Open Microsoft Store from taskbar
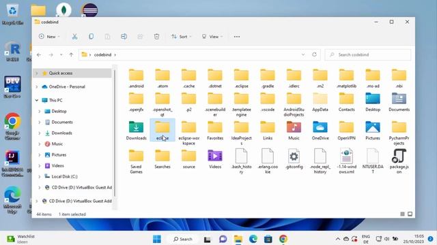 click(268, 239)
